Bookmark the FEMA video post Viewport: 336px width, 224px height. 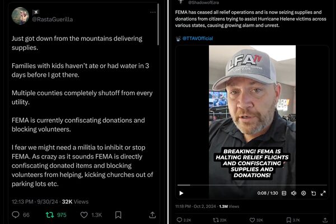[288, 220]
